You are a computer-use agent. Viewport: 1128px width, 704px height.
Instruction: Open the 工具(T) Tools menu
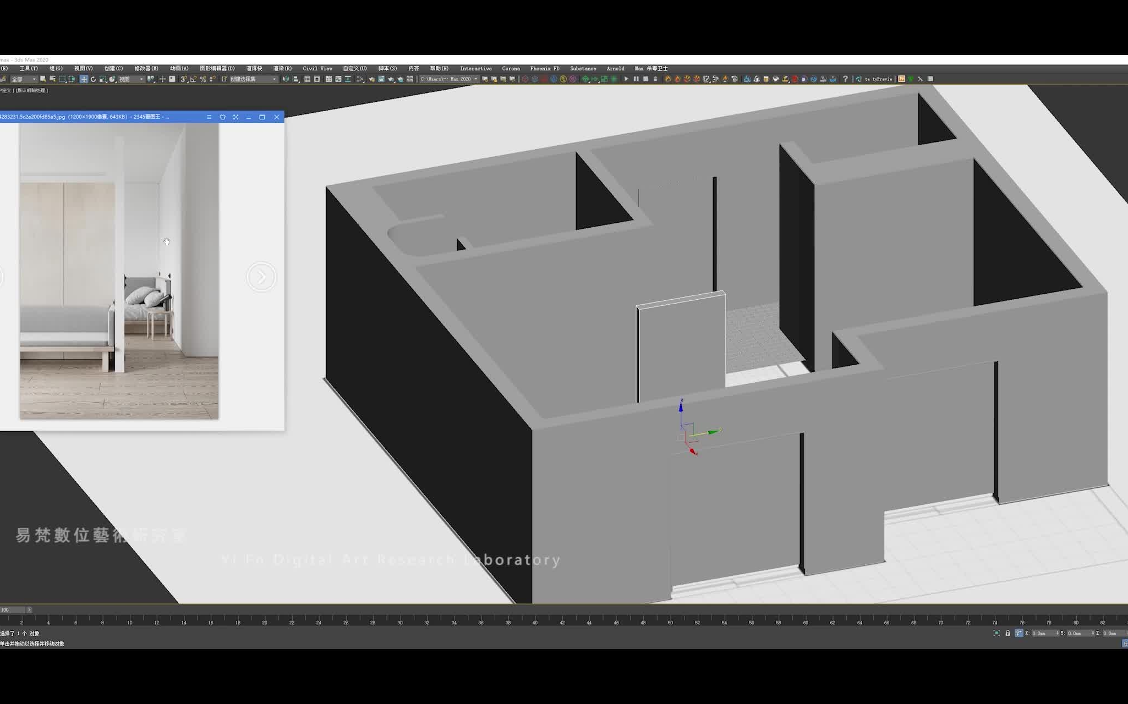pyautogui.click(x=29, y=68)
